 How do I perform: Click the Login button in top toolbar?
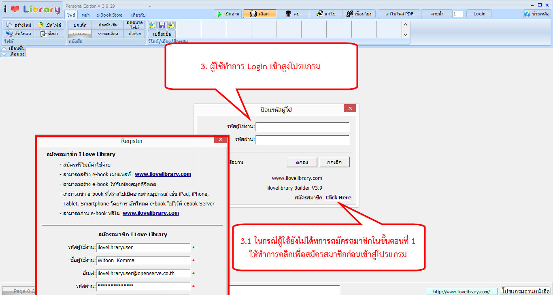(x=479, y=14)
